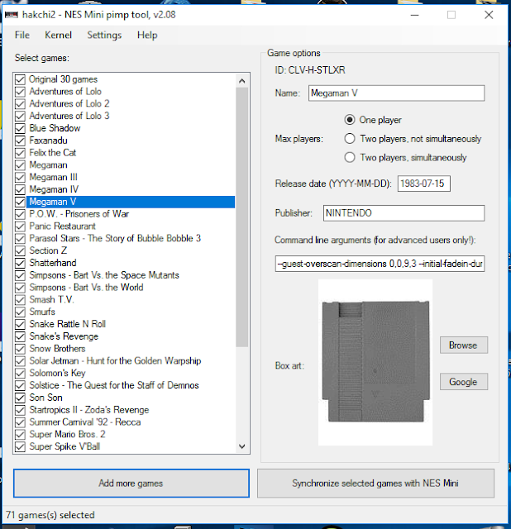Select Two players, simultaneously option
The image size is (511, 529).
click(350, 157)
